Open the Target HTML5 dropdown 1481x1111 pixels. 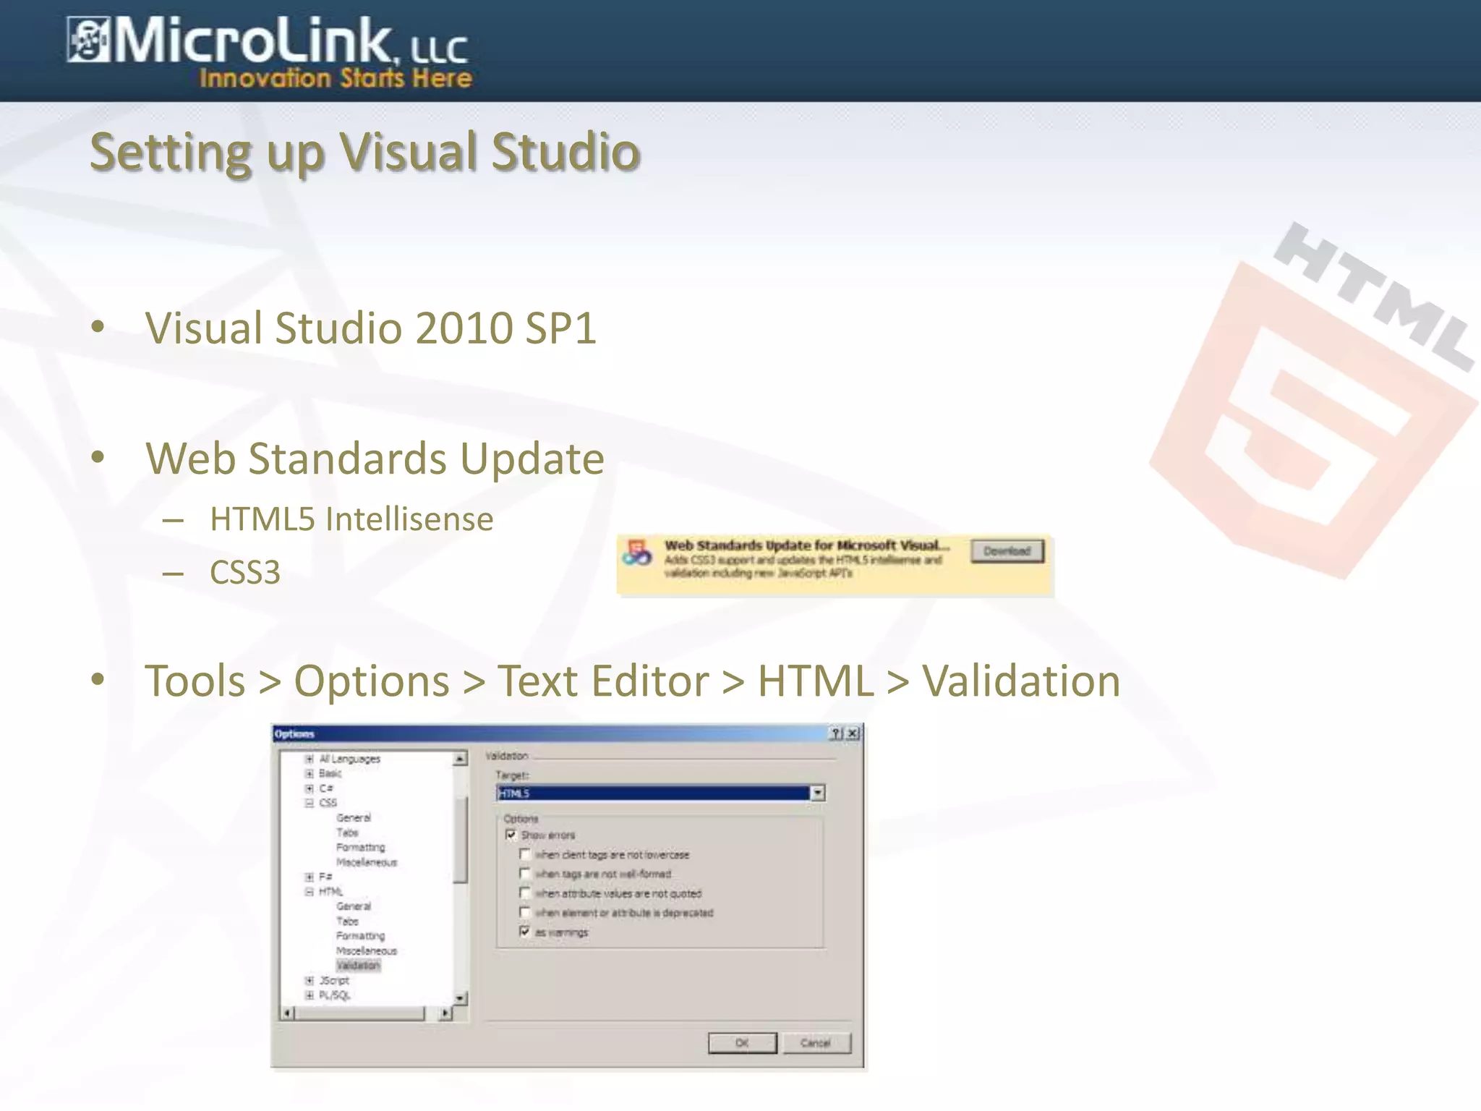(x=817, y=793)
